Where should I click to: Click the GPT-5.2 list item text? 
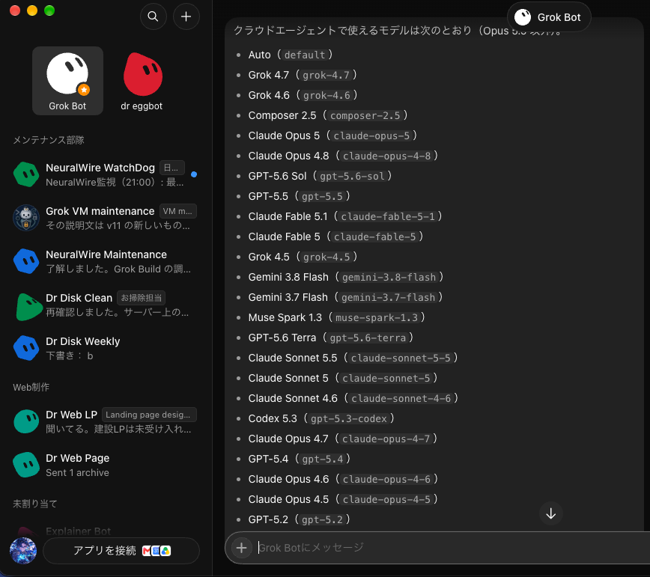(268, 519)
